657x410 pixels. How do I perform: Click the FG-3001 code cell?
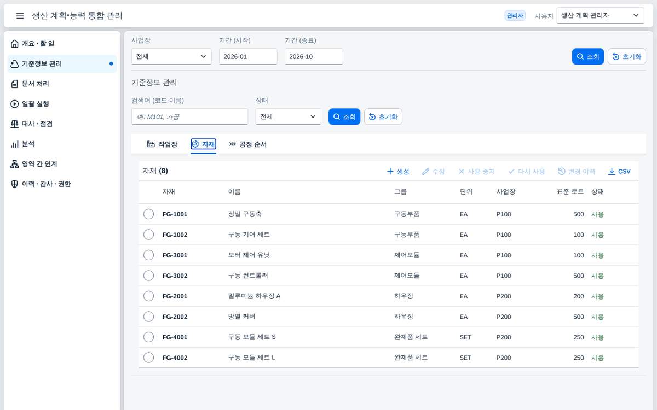tap(175, 255)
